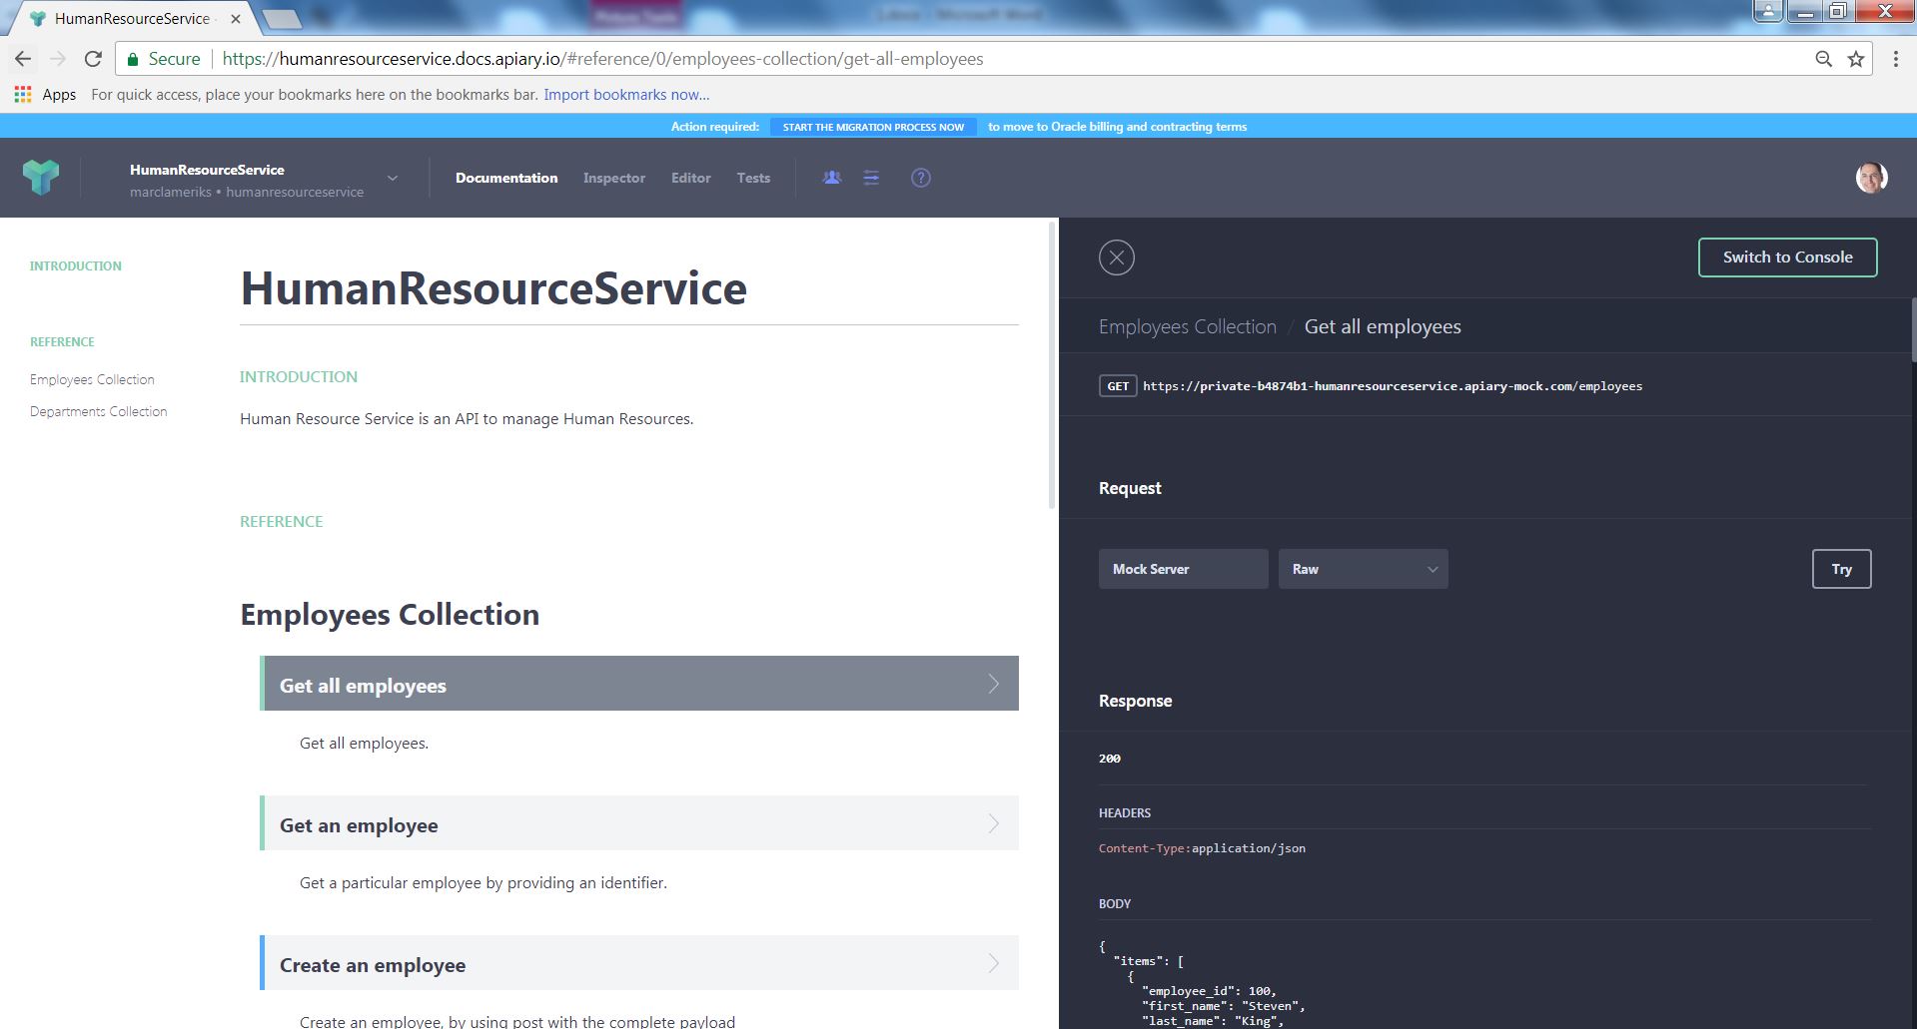Close the request panel with X circle
Image resolution: width=1917 pixels, height=1029 pixels.
tap(1116, 257)
